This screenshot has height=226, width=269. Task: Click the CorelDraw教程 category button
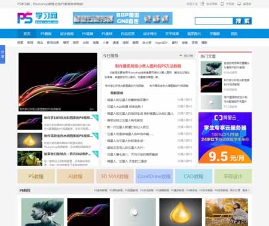click(x=154, y=176)
